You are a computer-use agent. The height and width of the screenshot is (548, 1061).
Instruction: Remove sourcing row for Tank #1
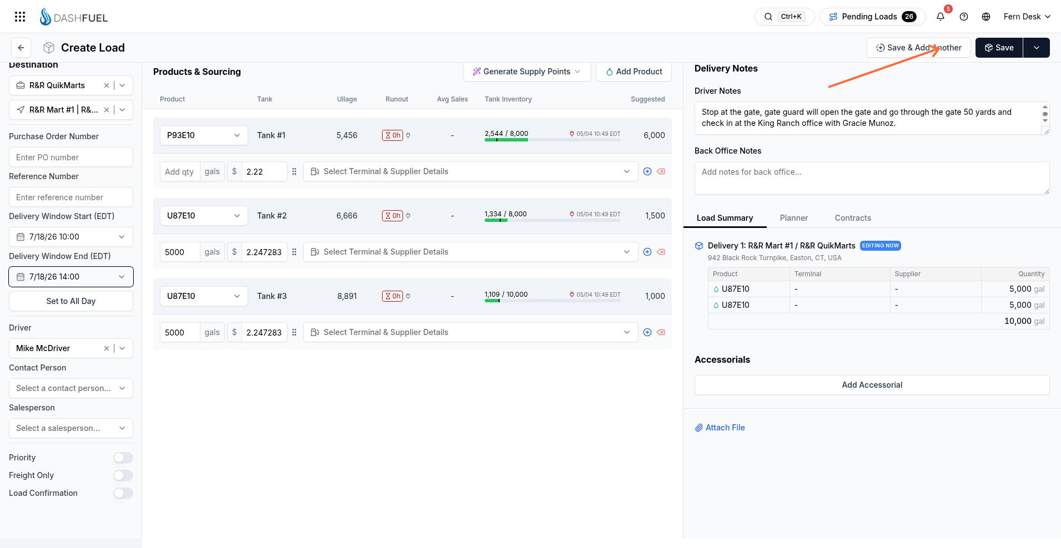tap(661, 171)
